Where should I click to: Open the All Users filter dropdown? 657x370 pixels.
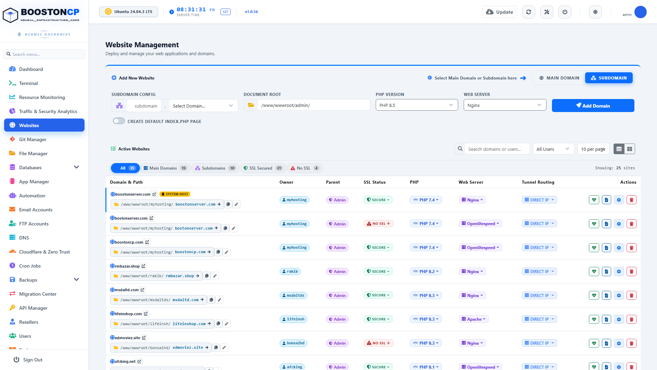(x=553, y=149)
